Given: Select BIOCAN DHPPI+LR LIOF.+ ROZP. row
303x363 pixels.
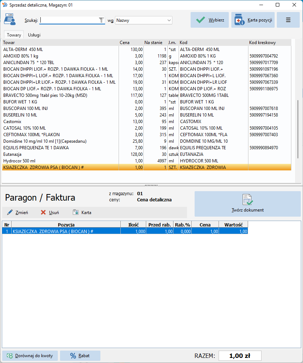Looking at the screenshot, I should point(147,82).
